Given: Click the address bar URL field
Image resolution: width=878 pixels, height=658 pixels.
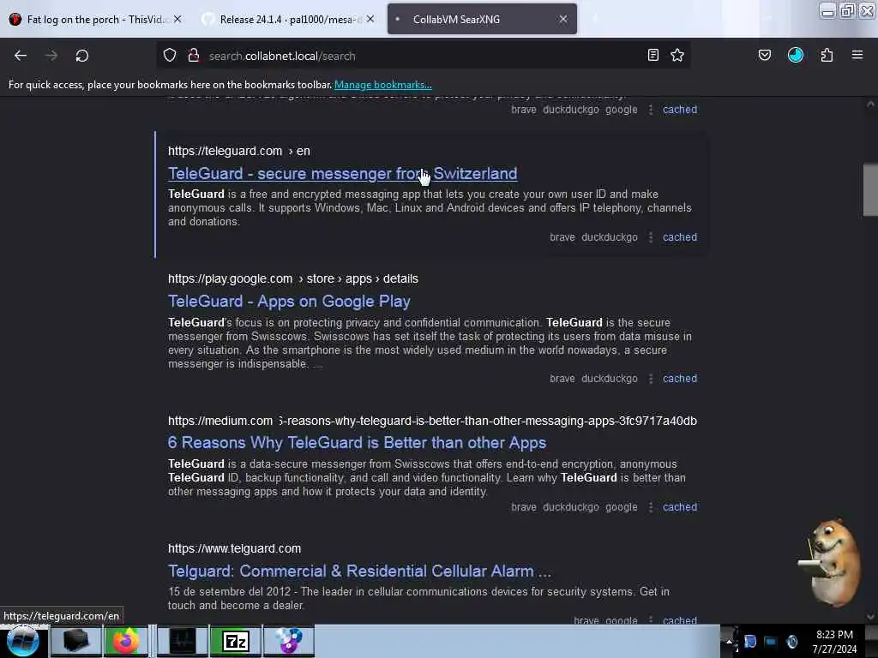Looking at the screenshot, I should (x=425, y=56).
